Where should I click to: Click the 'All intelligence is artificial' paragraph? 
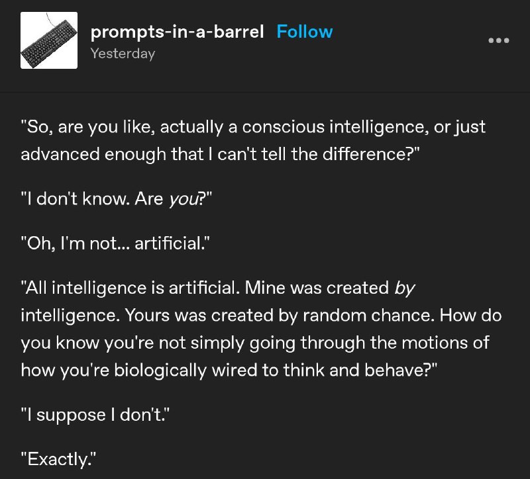[x=261, y=329]
